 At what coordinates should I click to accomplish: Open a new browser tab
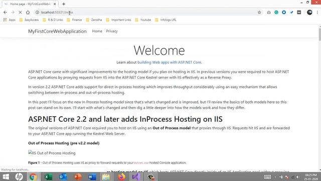(x=64, y=4)
